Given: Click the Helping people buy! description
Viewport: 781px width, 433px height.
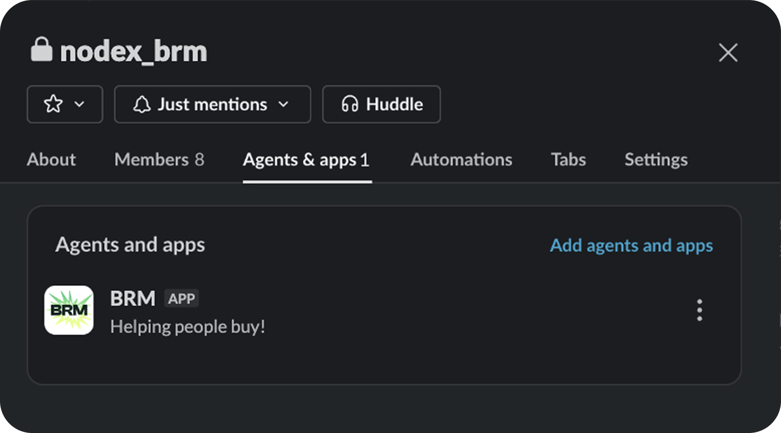Looking at the screenshot, I should coord(188,327).
